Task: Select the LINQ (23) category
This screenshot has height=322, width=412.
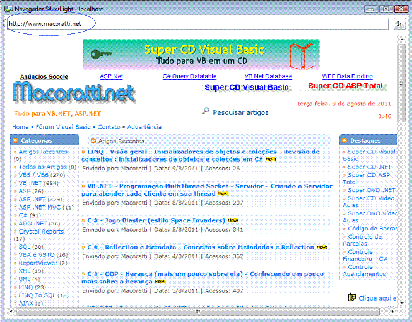Action: pos(25,287)
